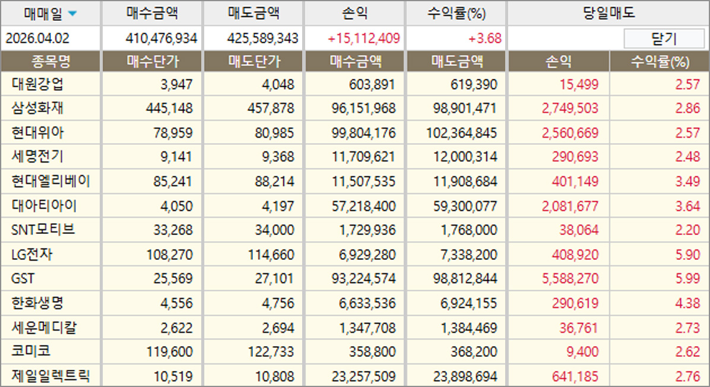
Task: Click the 한화생명 stock name
Action: click(x=37, y=303)
